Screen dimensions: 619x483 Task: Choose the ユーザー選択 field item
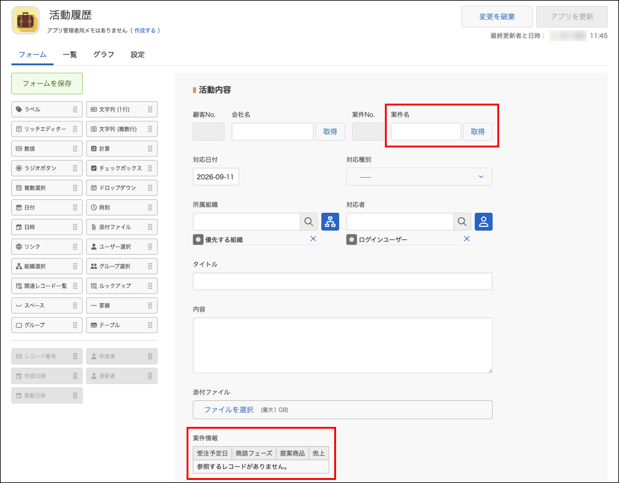[122, 246]
